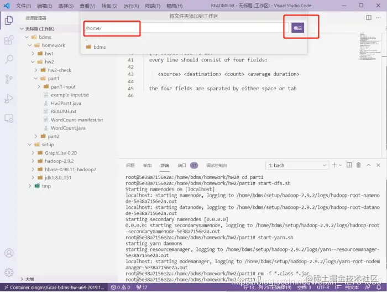387x292 pixels.
Task: Open the Extensions view icon
Action: point(9,40)
